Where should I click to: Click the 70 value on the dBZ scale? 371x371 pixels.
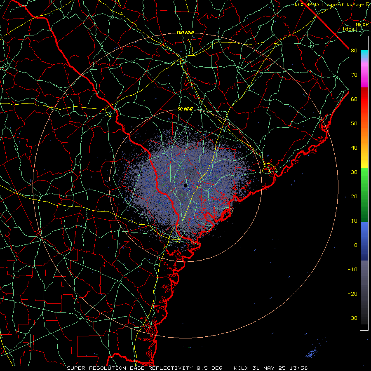354,75
